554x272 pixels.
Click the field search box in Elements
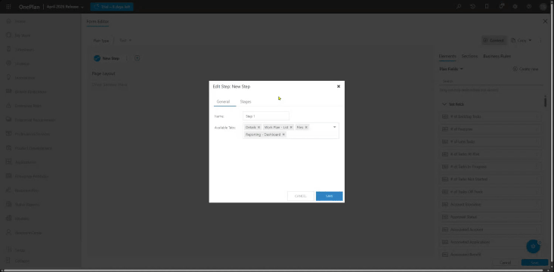coord(491,81)
